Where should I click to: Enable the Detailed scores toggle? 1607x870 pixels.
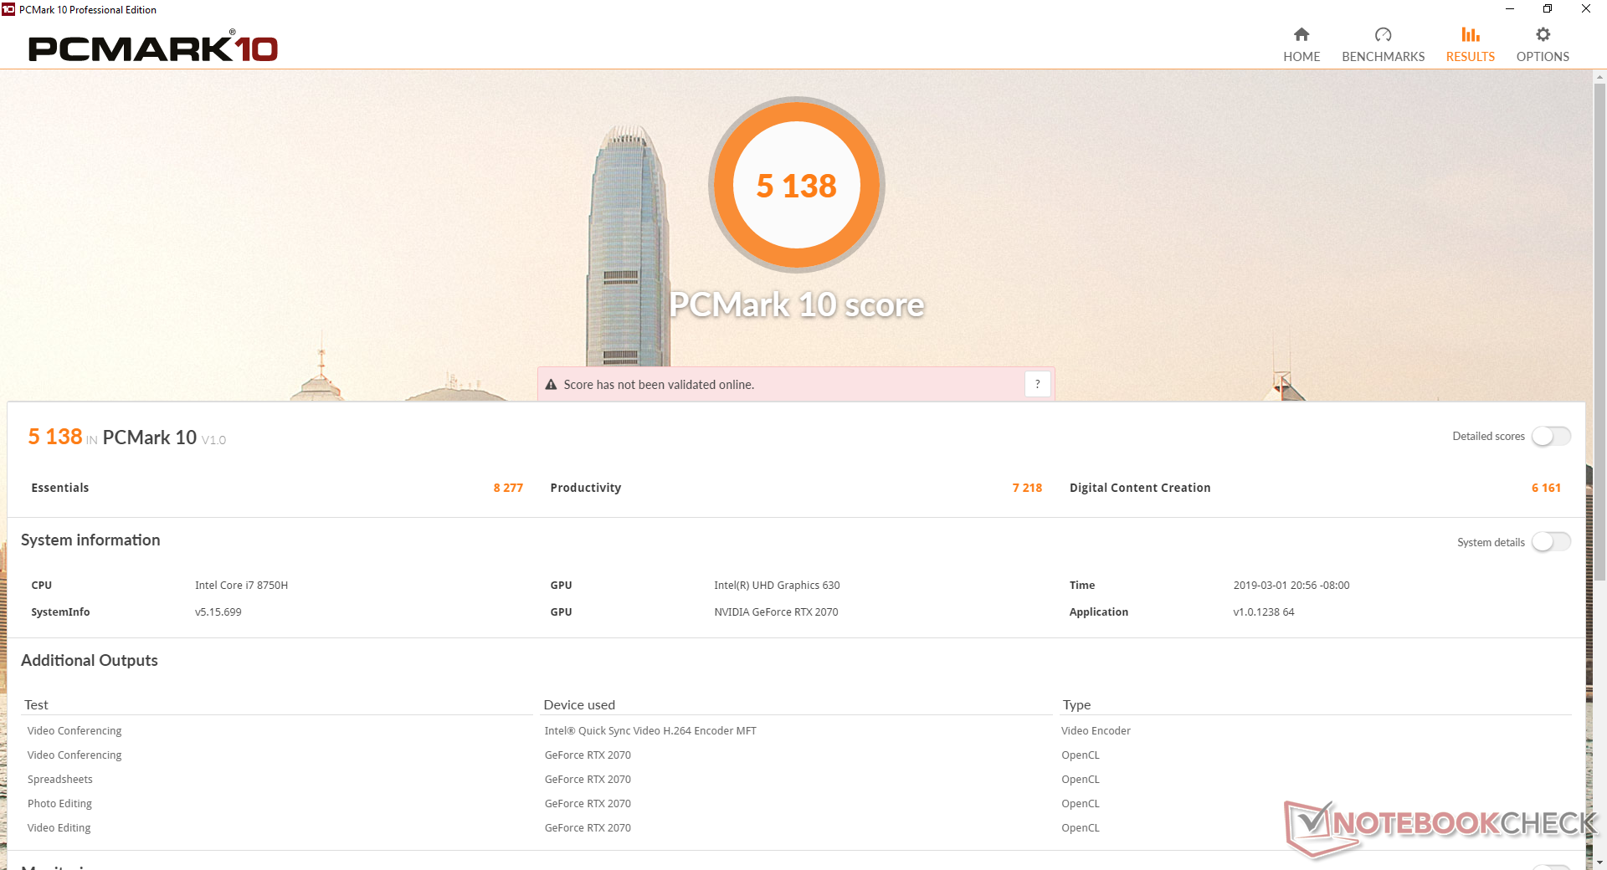coord(1551,437)
